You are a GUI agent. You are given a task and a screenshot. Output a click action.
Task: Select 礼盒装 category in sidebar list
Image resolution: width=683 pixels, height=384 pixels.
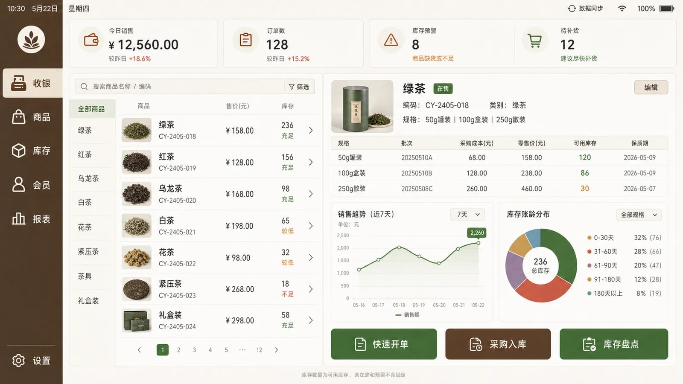click(x=88, y=301)
